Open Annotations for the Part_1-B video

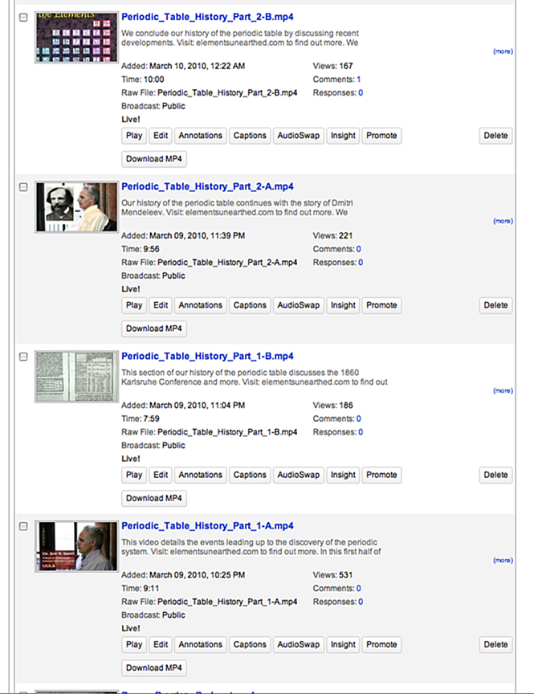pyautogui.click(x=201, y=475)
